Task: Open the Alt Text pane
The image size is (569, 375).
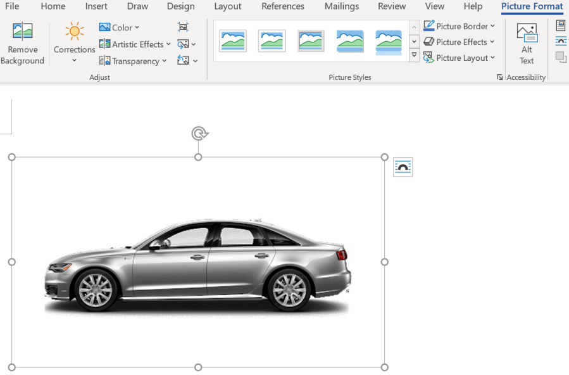Action: 527,43
